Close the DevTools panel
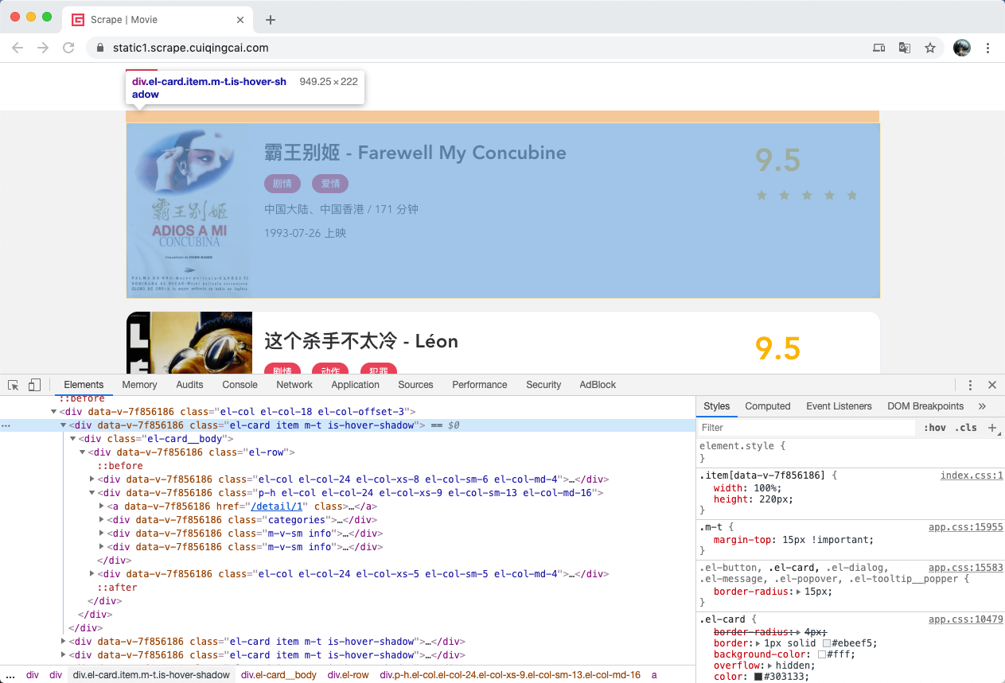1005x683 pixels. [x=992, y=385]
